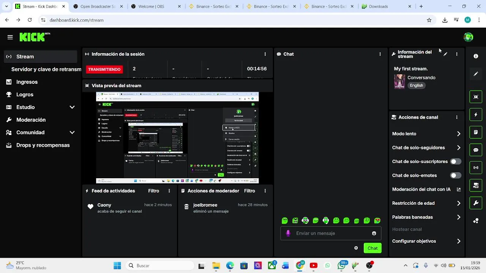Switch to Downloads browser tab
Image resolution: width=486 pixels, height=273 pixels.
[x=387, y=6]
